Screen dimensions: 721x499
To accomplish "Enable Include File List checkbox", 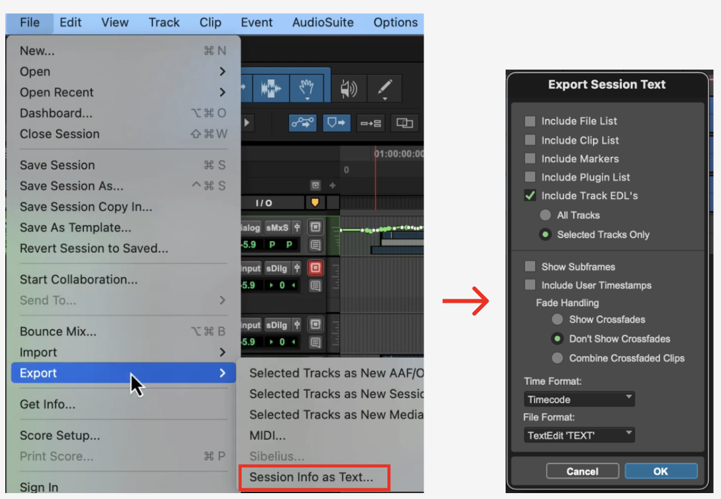I will tap(530, 121).
